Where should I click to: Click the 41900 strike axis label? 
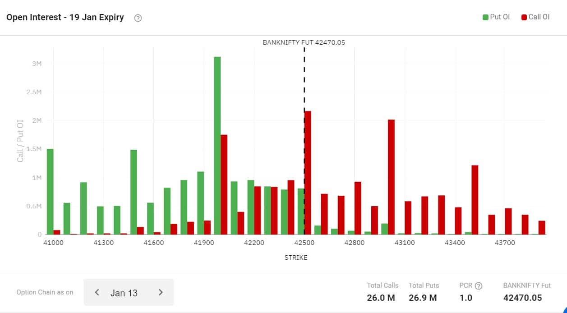pos(204,243)
